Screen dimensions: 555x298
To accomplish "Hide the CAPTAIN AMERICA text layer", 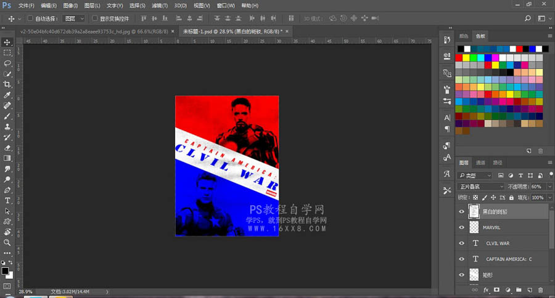I will 461,259.
